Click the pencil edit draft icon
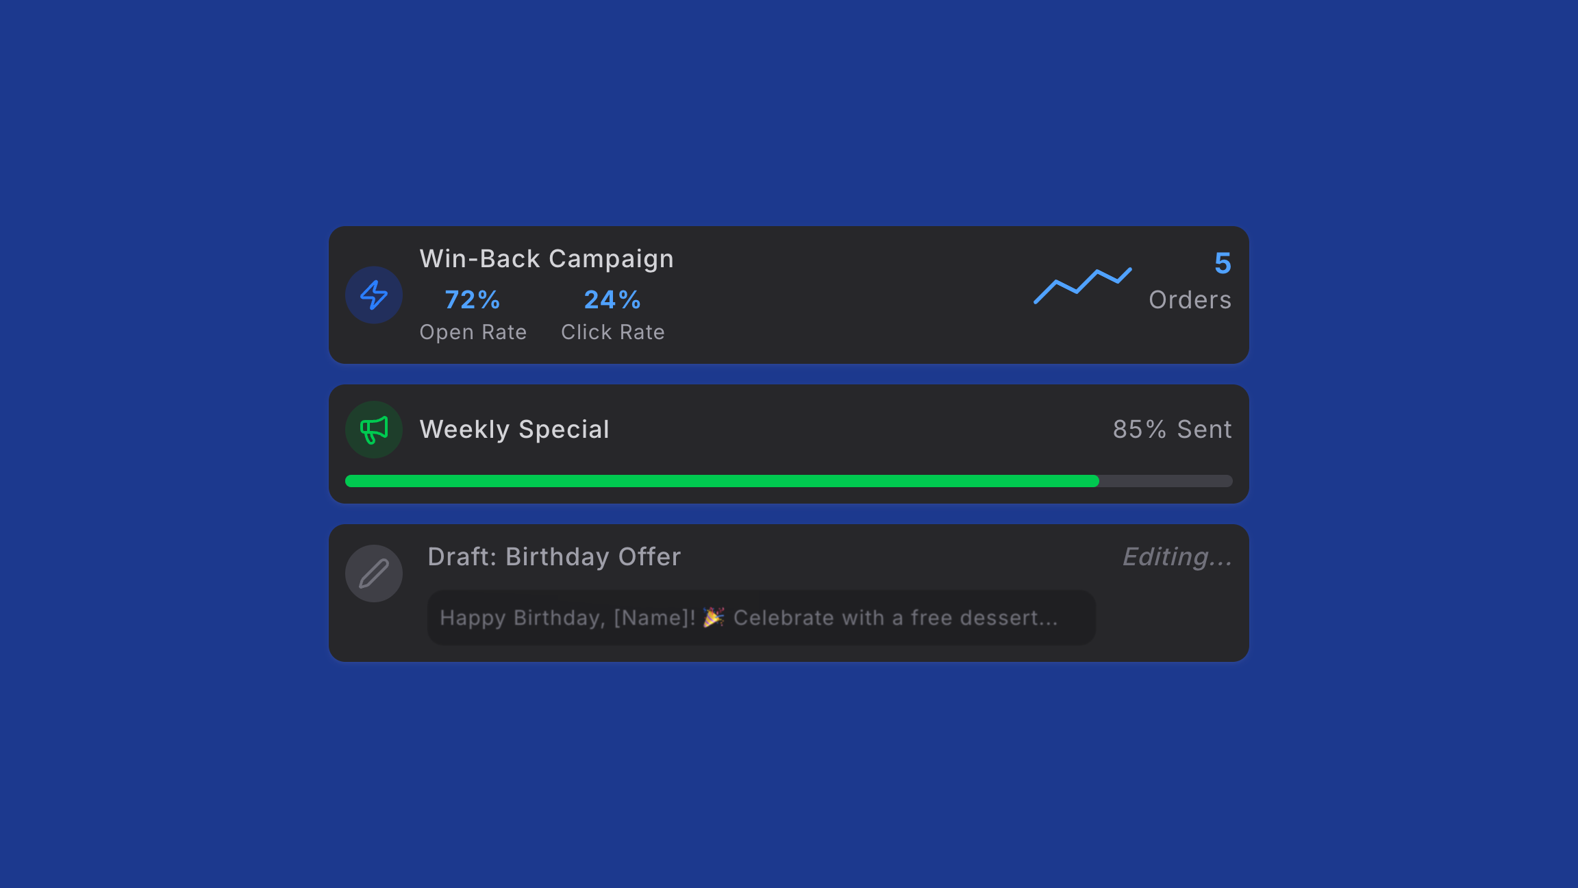Screen dimensions: 1578x888 click(x=374, y=573)
